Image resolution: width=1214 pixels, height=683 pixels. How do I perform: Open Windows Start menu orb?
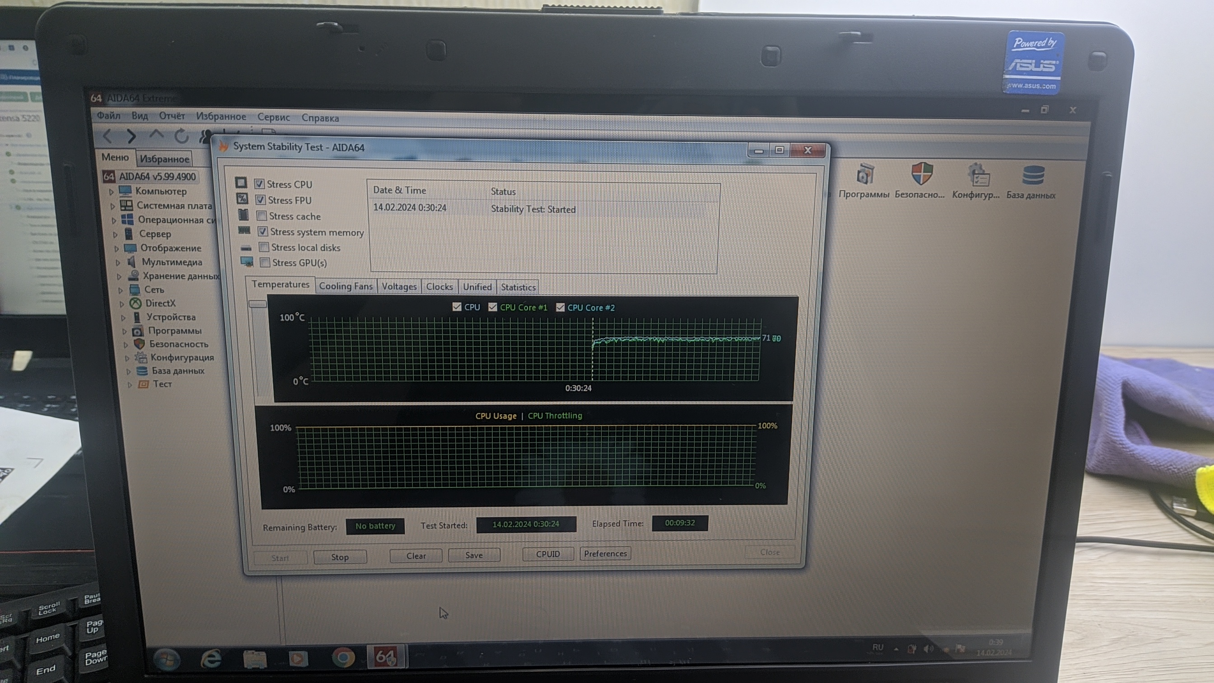pos(166,659)
